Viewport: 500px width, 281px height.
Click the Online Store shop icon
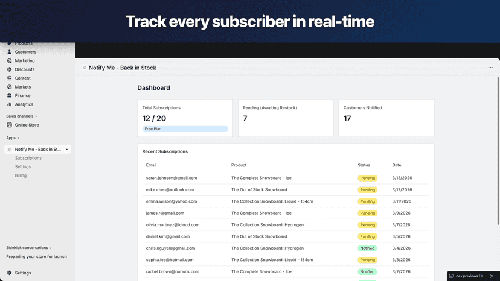[9, 125]
